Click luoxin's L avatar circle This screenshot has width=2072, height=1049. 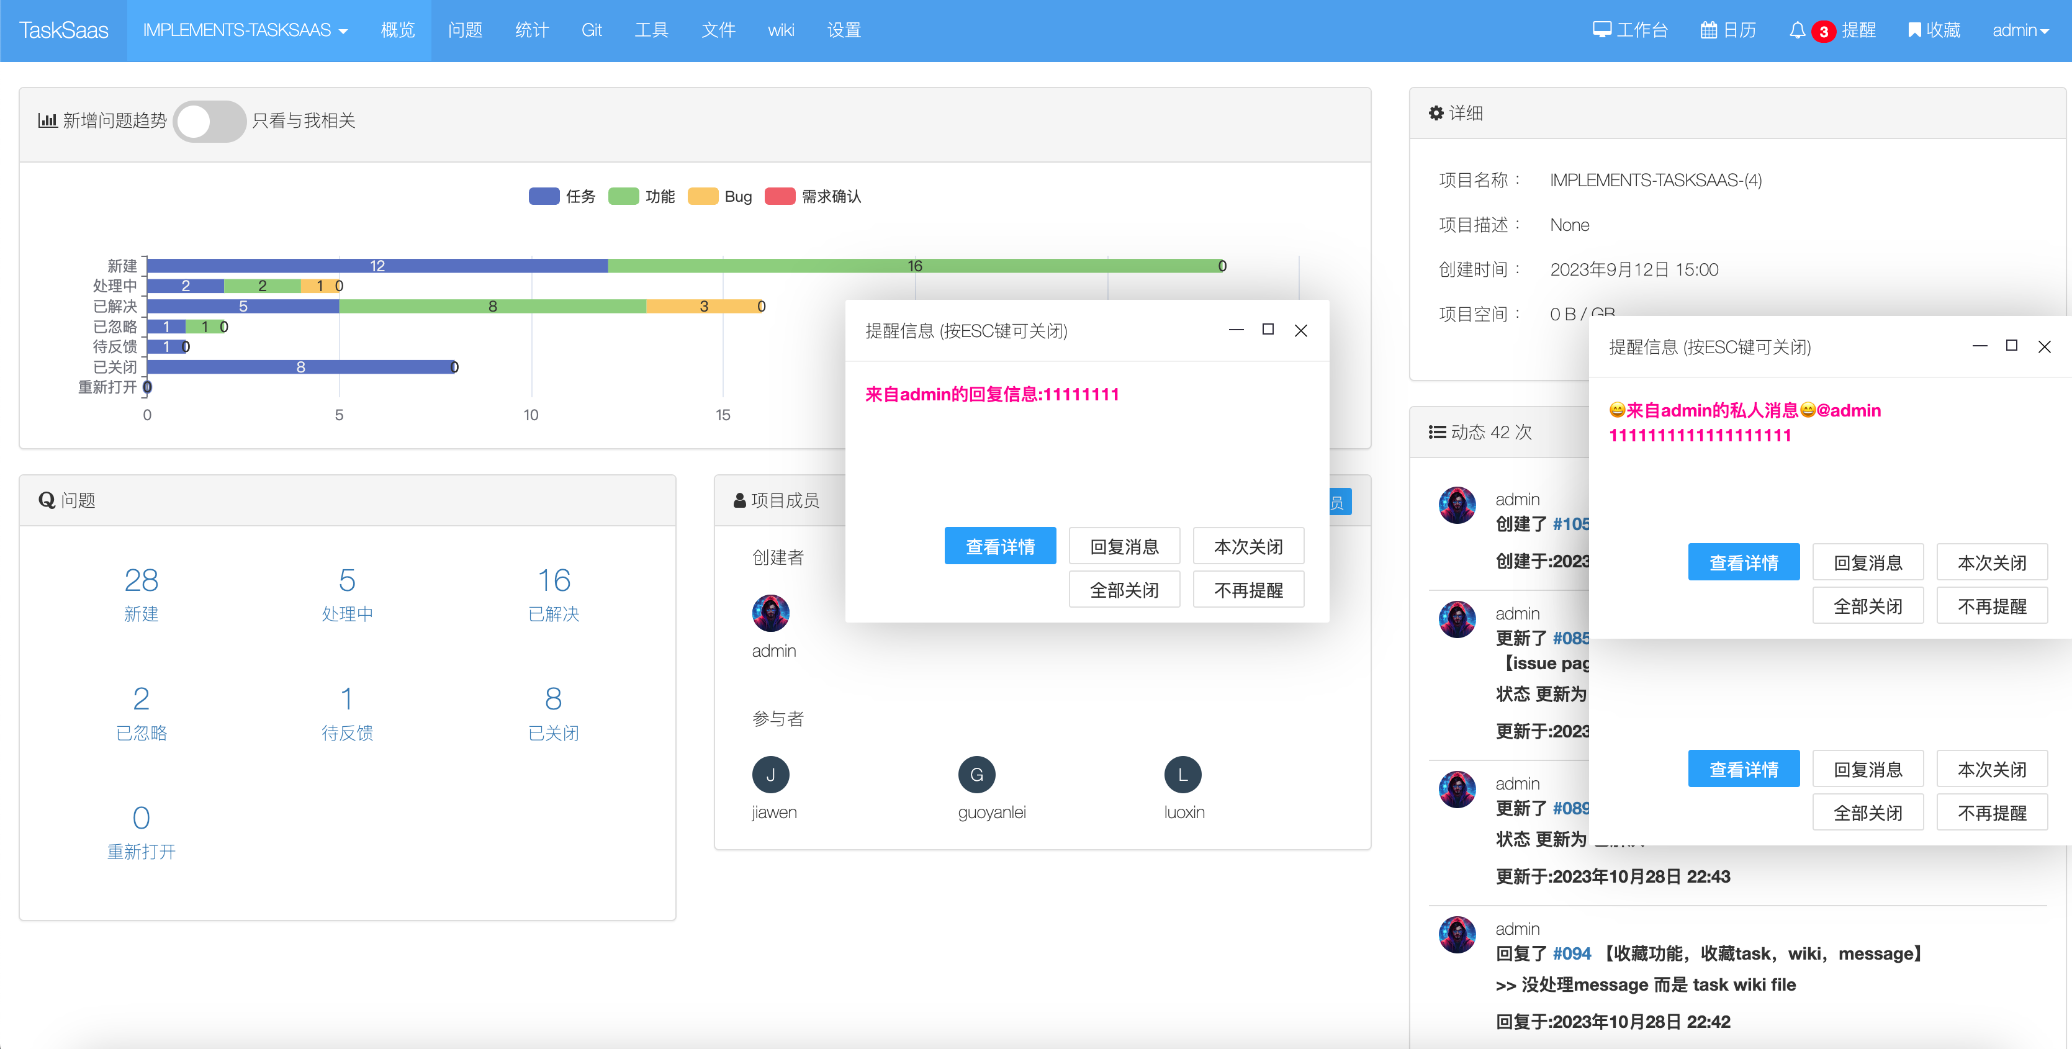(1182, 774)
